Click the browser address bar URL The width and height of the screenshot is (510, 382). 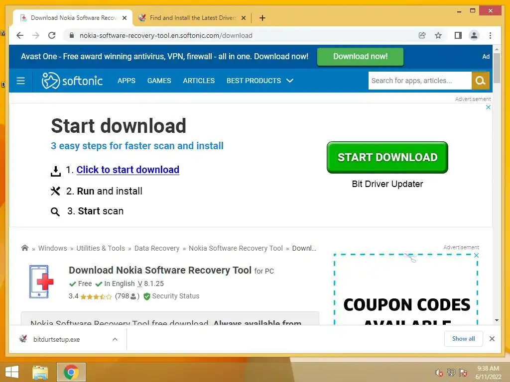coord(166,35)
